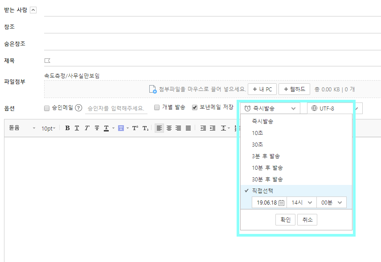Confirm scheduled time with 확인
Viewport: 381px width, 262px height.
coord(285,220)
